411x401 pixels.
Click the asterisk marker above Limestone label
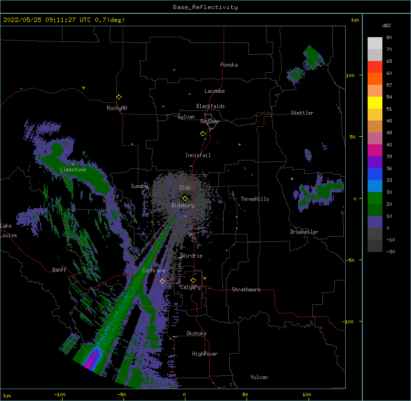point(73,165)
